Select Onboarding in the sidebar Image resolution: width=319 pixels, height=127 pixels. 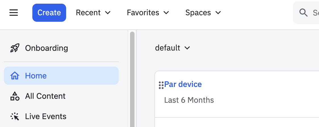[47, 48]
